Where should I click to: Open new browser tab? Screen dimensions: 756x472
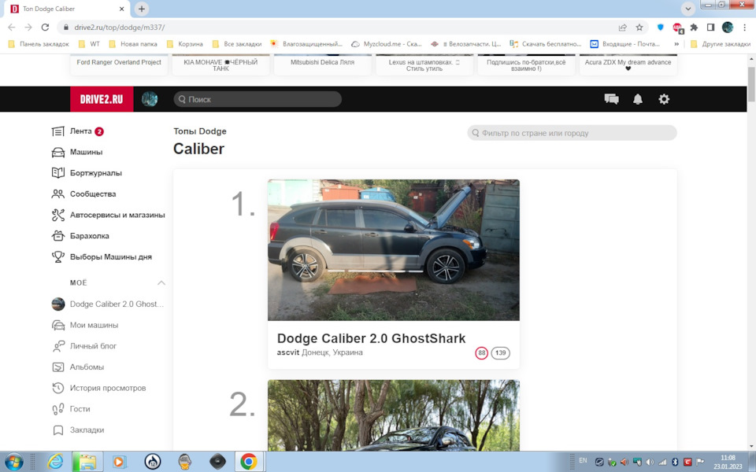[141, 9]
